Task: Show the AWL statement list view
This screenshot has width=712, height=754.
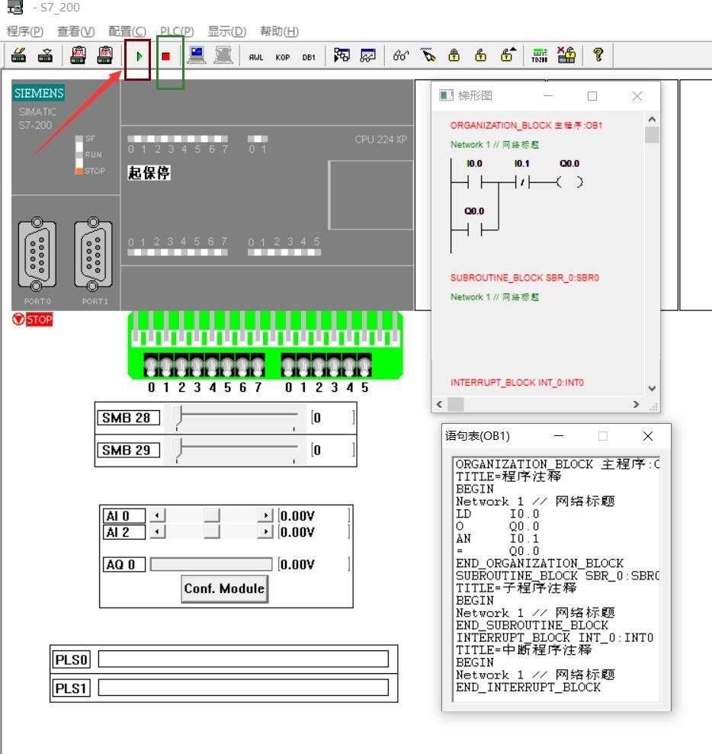Action: tap(256, 57)
